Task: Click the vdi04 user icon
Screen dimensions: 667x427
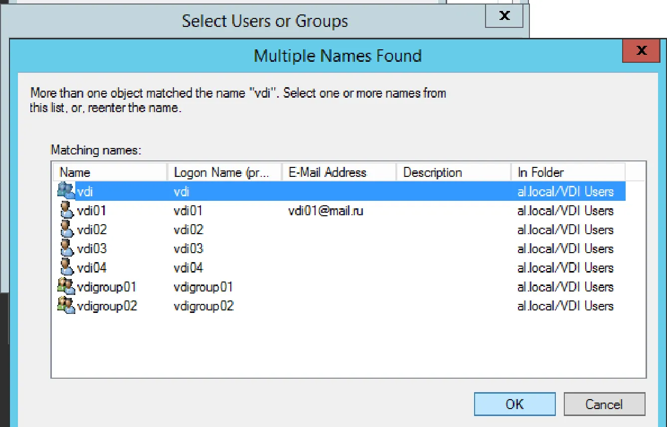Action: 66,267
